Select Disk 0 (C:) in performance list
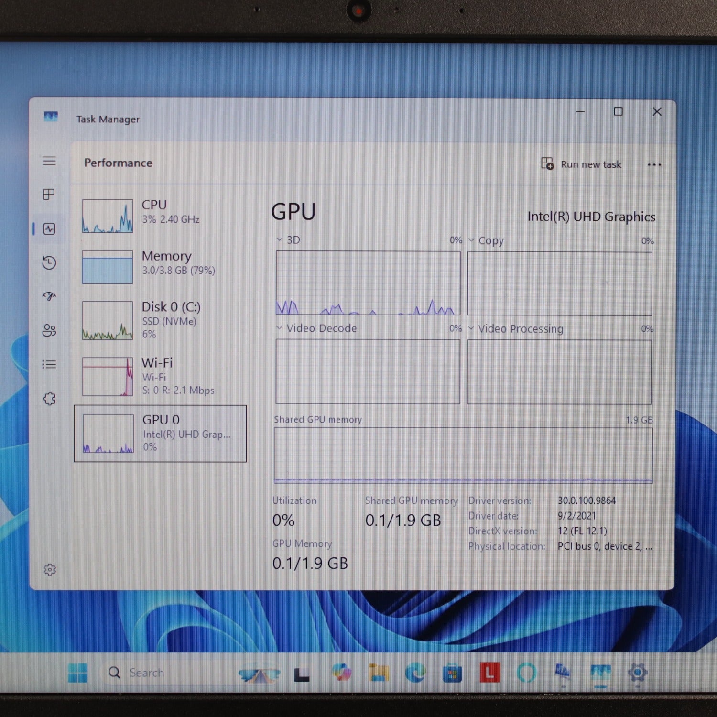 [160, 320]
